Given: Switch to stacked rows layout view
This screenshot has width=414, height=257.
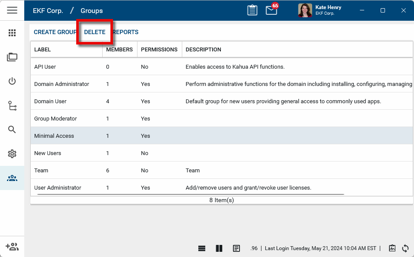Looking at the screenshot, I should pyautogui.click(x=202, y=248).
